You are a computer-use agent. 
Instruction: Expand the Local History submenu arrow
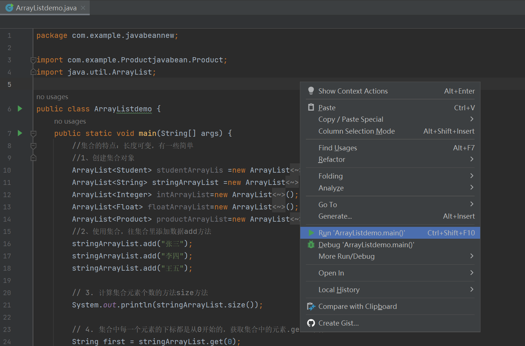pyautogui.click(x=472, y=289)
